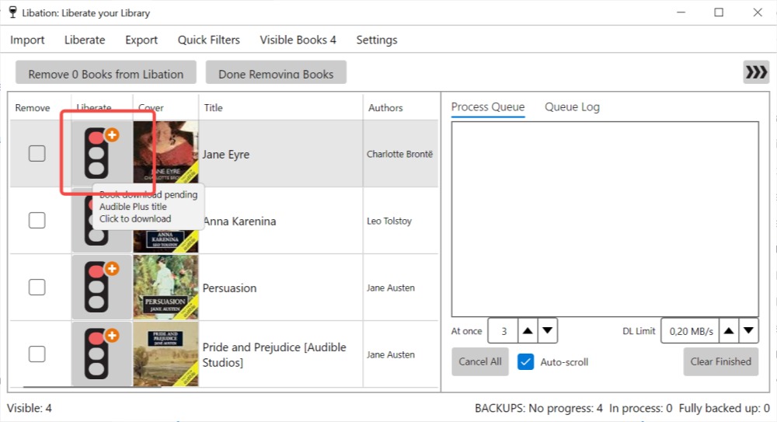This screenshot has height=422, width=777.
Task: Click the Clear Finished button
Action: pos(720,361)
